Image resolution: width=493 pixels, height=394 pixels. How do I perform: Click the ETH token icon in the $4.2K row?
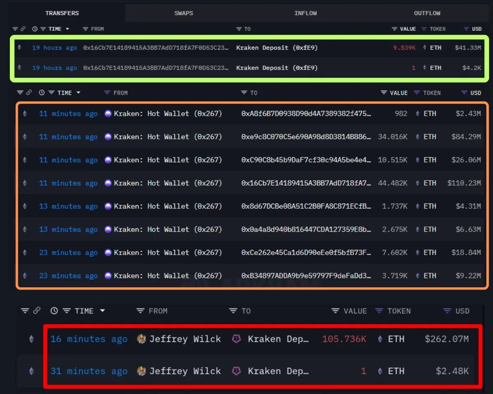coord(425,68)
